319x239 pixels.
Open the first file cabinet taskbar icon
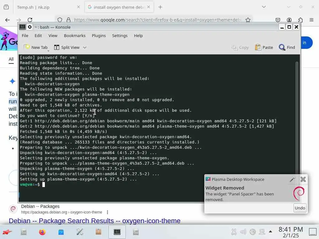[x=24, y=232]
